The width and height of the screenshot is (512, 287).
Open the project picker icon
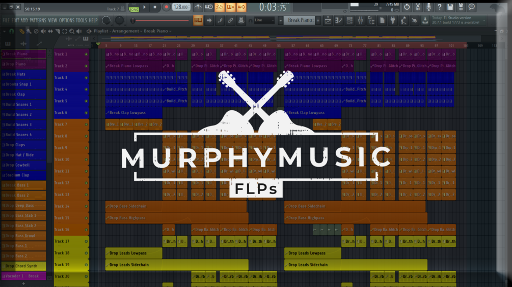pyautogui.click(x=382, y=20)
